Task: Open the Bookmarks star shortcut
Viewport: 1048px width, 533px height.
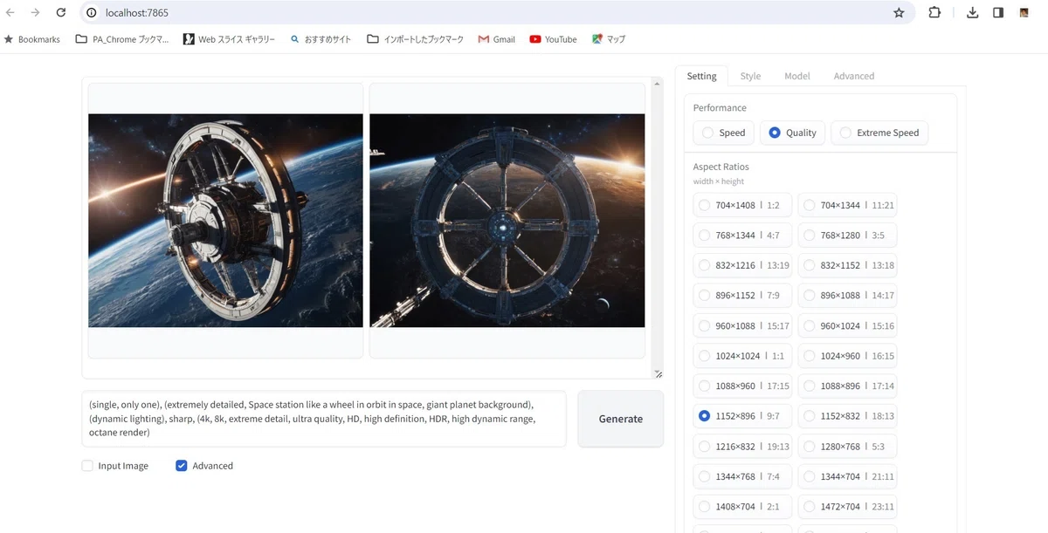Action: 33,39
